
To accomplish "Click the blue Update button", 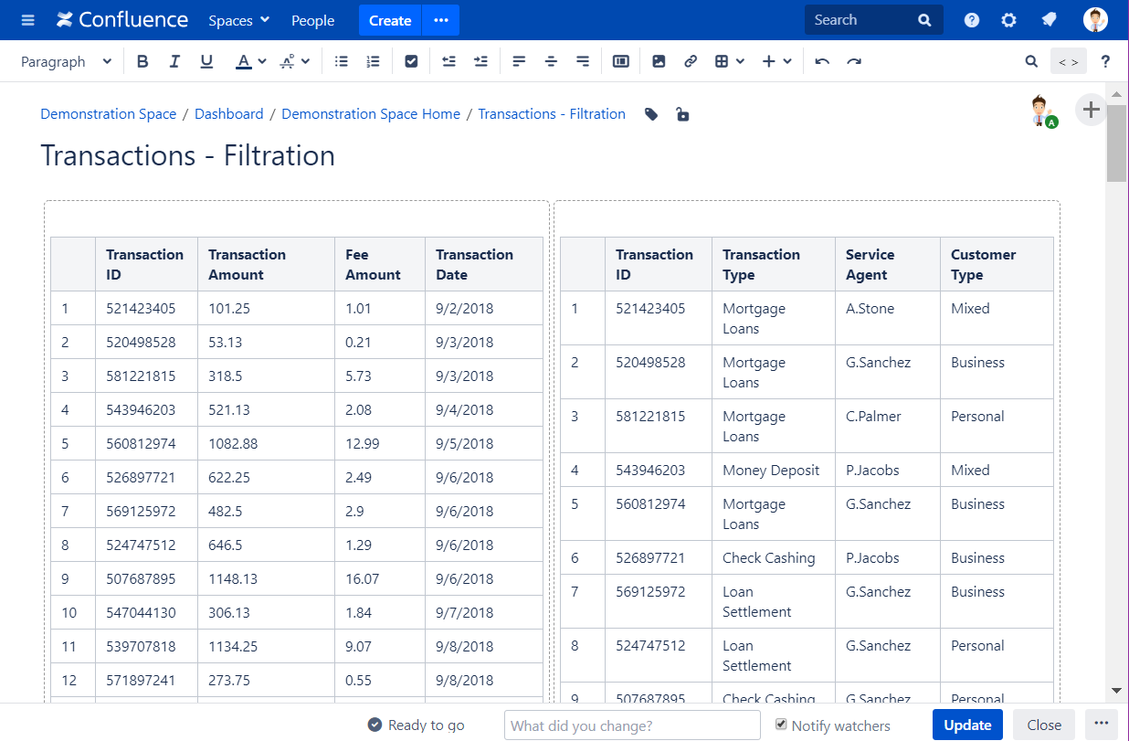I will [967, 725].
